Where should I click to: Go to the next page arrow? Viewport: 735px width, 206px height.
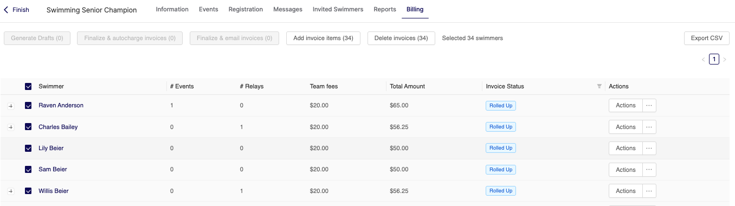point(725,60)
